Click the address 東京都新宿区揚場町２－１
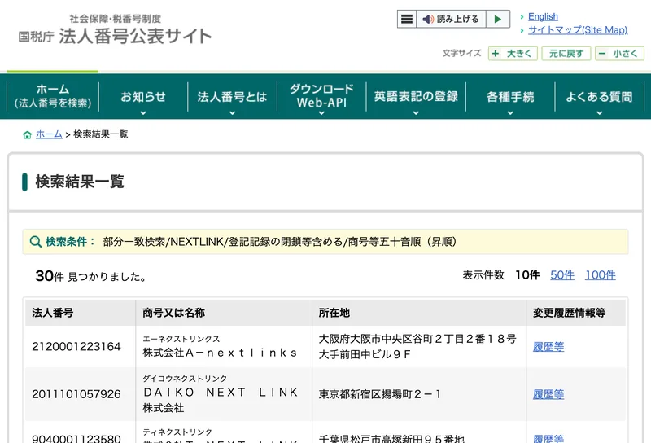 point(380,394)
